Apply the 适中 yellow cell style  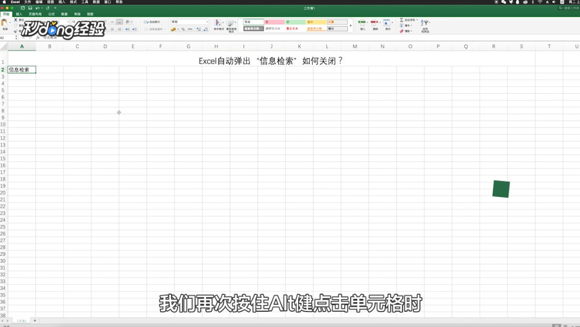(316, 22)
